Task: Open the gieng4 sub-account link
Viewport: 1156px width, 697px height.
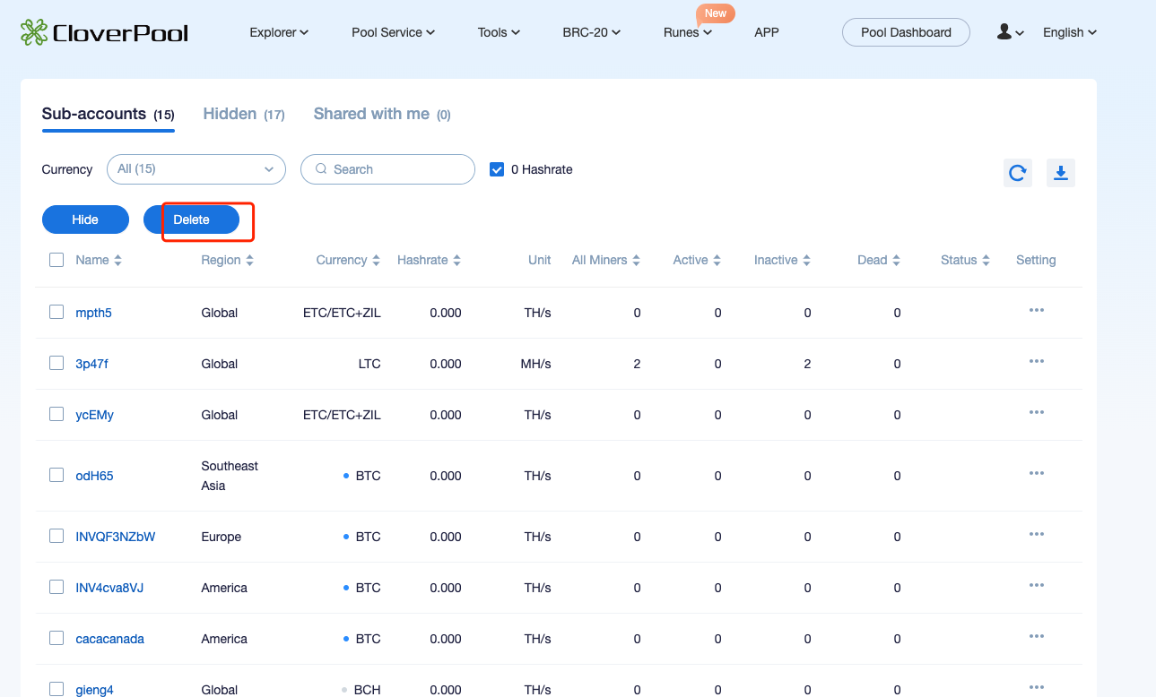Action: tap(94, 690)
